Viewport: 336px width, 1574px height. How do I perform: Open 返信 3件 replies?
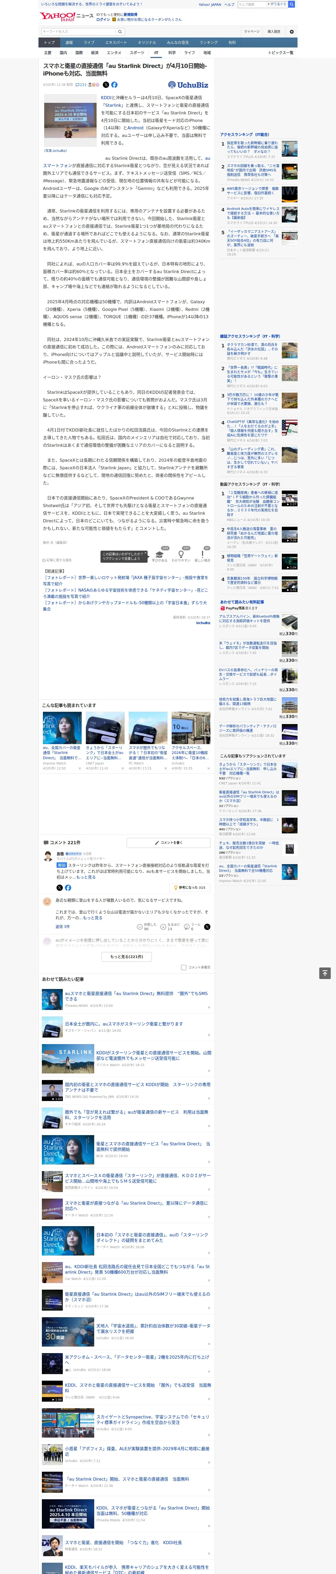[62, 926]
